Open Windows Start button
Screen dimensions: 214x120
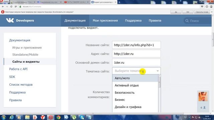[3, 117]
